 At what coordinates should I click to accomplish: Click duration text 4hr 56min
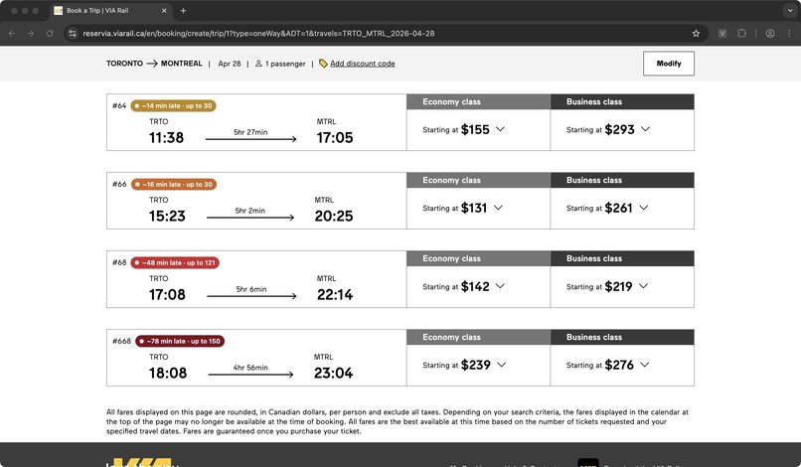250,368
